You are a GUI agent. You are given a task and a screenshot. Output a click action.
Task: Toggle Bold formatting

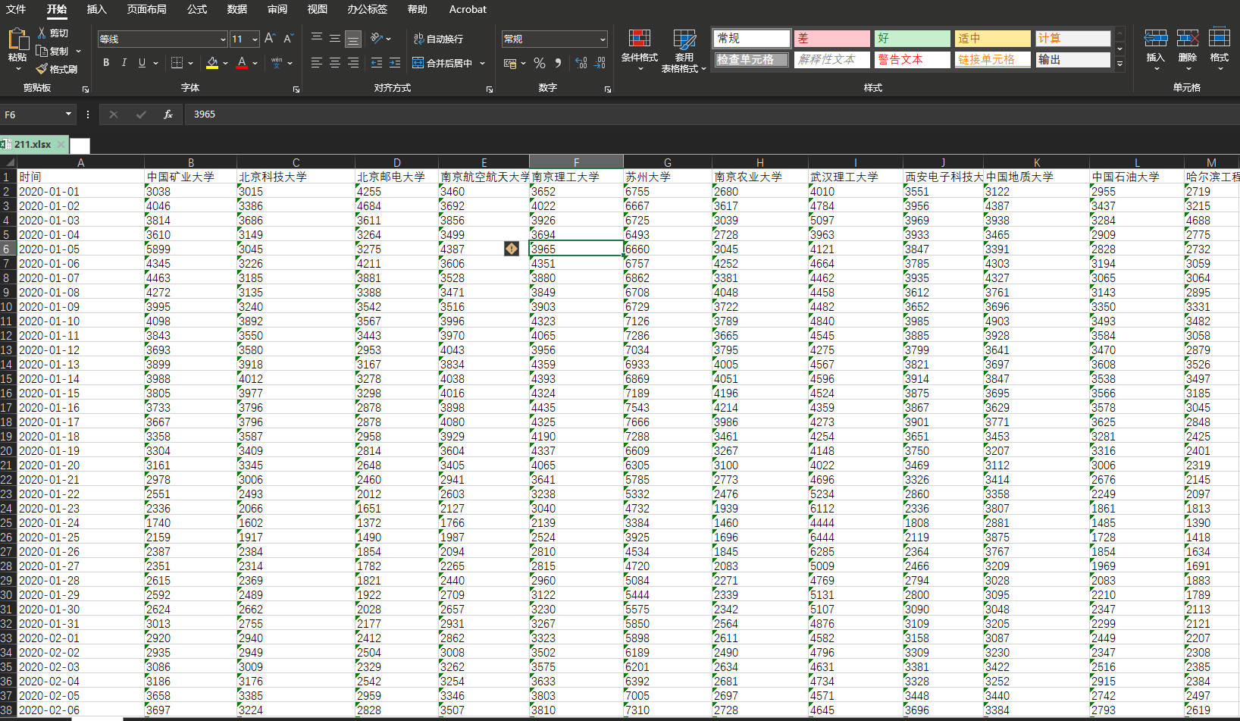[106, 63]
